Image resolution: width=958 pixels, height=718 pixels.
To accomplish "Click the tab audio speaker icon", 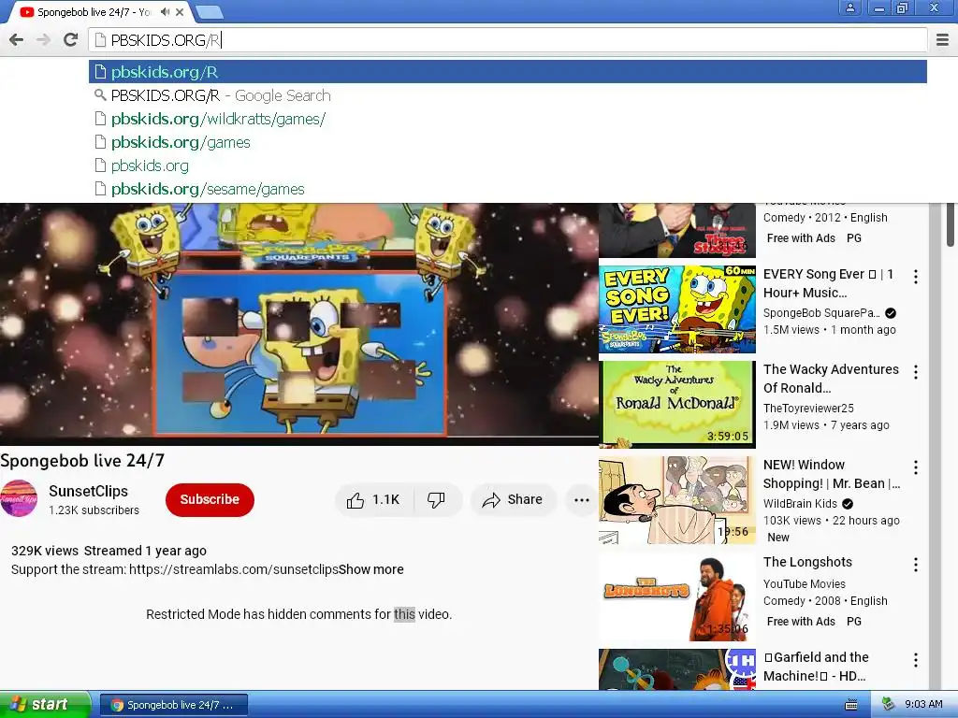I will (165, 11).
